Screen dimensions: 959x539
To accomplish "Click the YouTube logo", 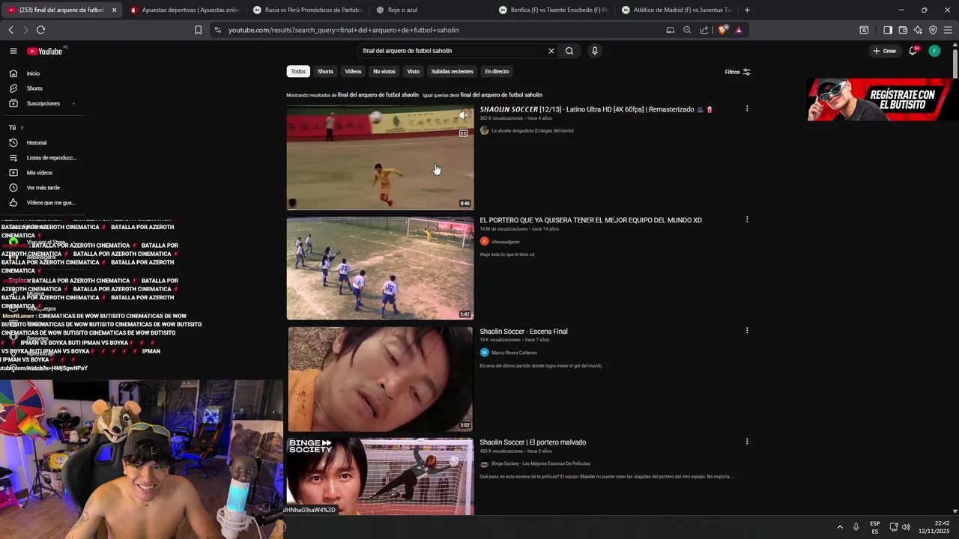I will [45, 51].
